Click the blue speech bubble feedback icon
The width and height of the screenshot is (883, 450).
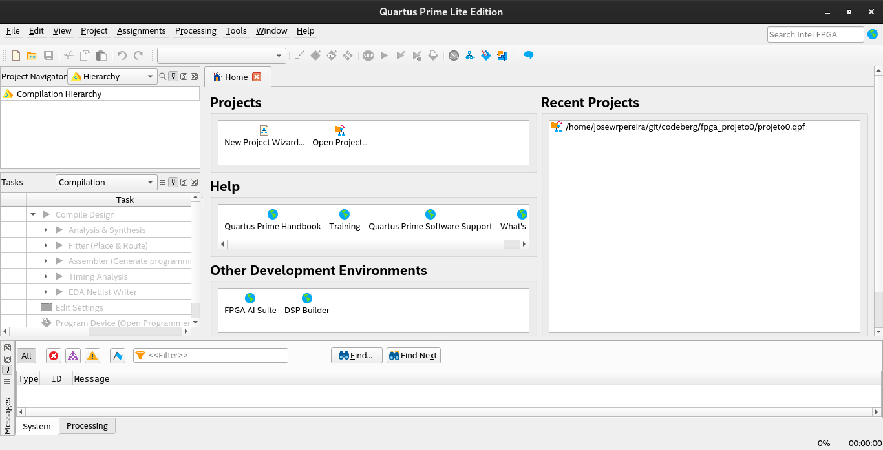[x=528, y=56]
